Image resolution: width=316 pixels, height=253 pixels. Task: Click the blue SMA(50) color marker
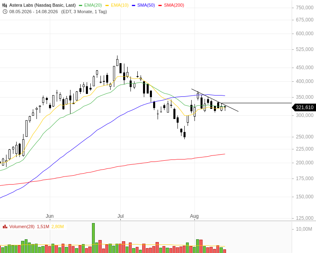(133, 5)
